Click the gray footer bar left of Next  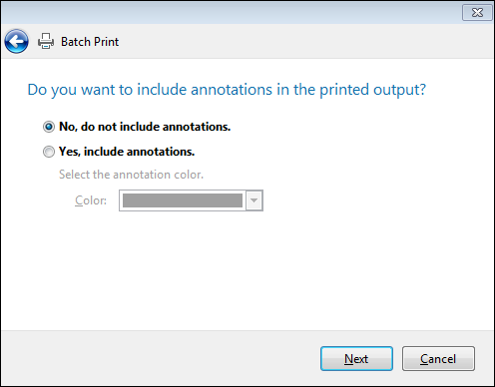(160, 358)
